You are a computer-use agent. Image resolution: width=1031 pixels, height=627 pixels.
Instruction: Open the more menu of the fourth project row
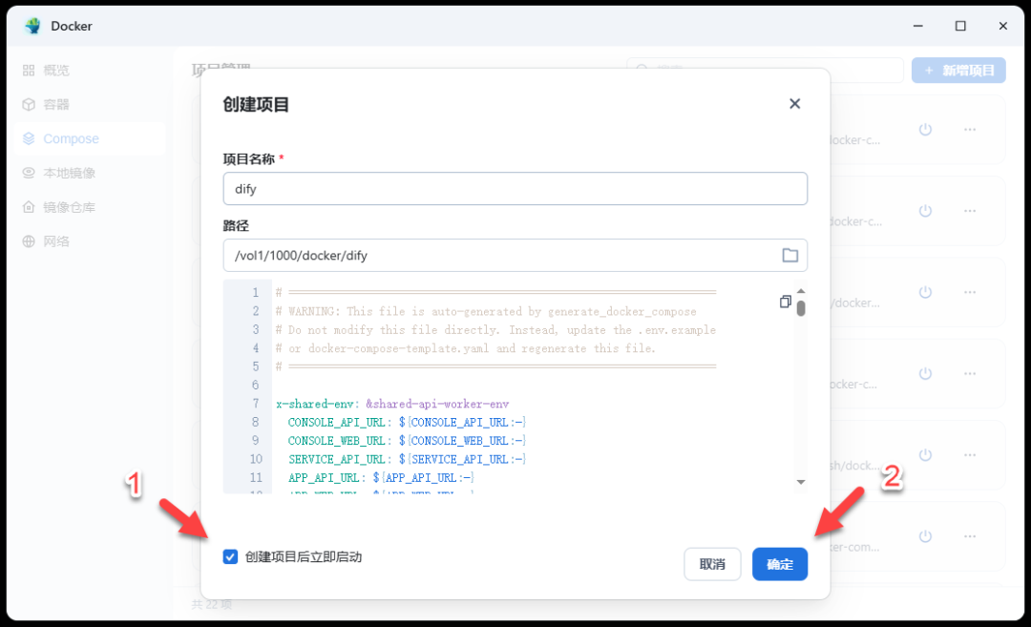(970, 373)
